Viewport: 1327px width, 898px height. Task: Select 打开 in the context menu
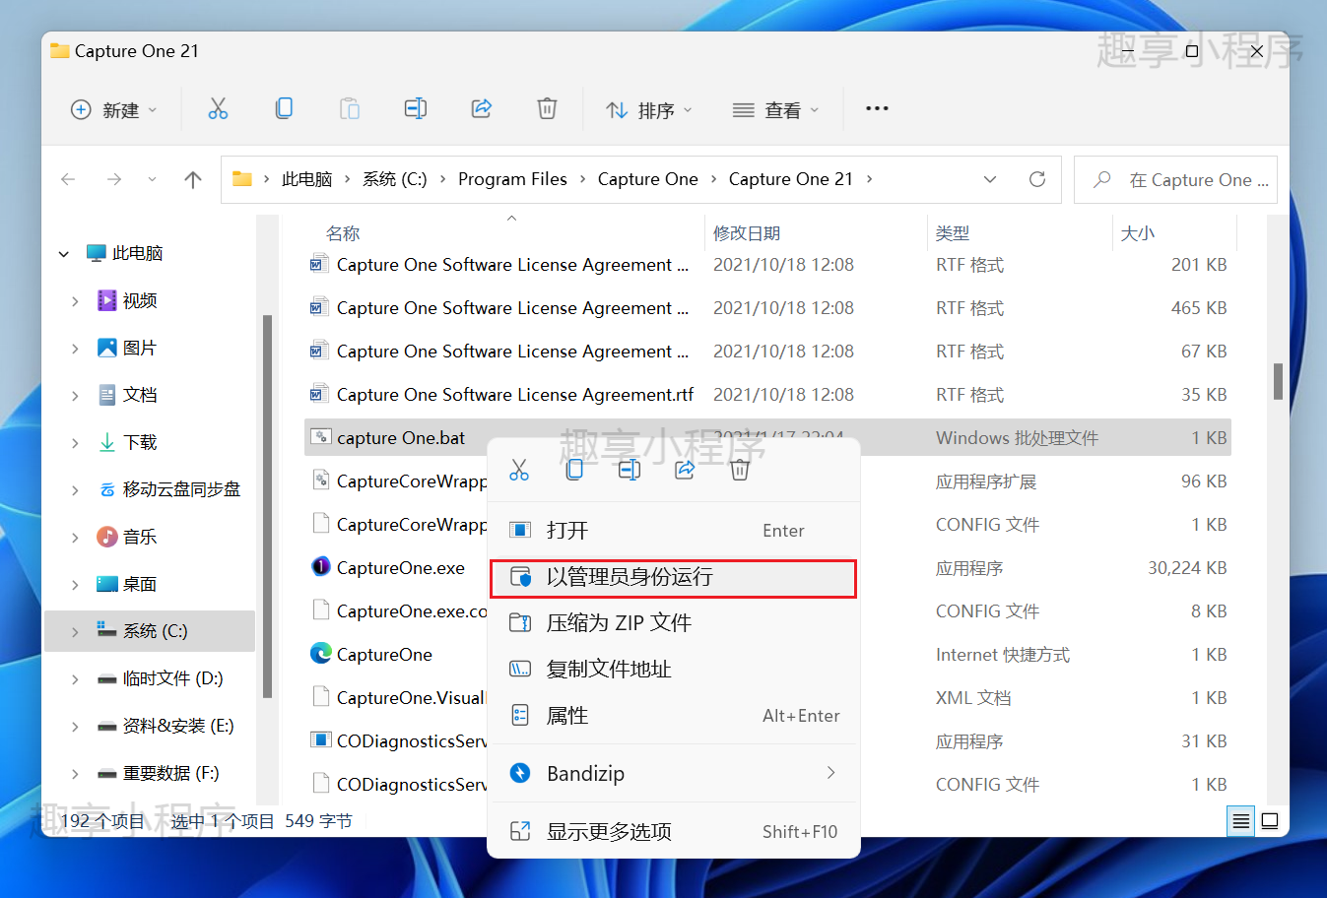coord(674,531)
